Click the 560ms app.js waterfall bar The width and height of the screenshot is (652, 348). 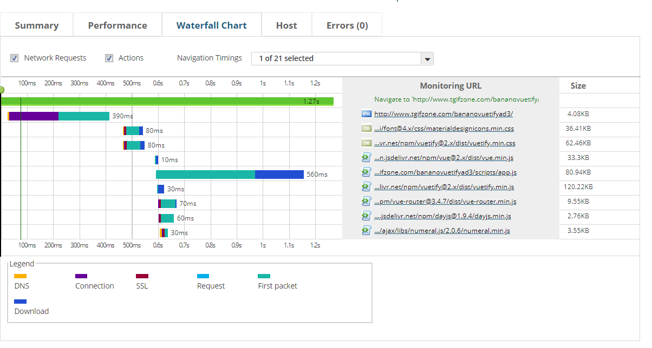pos(230,175)
